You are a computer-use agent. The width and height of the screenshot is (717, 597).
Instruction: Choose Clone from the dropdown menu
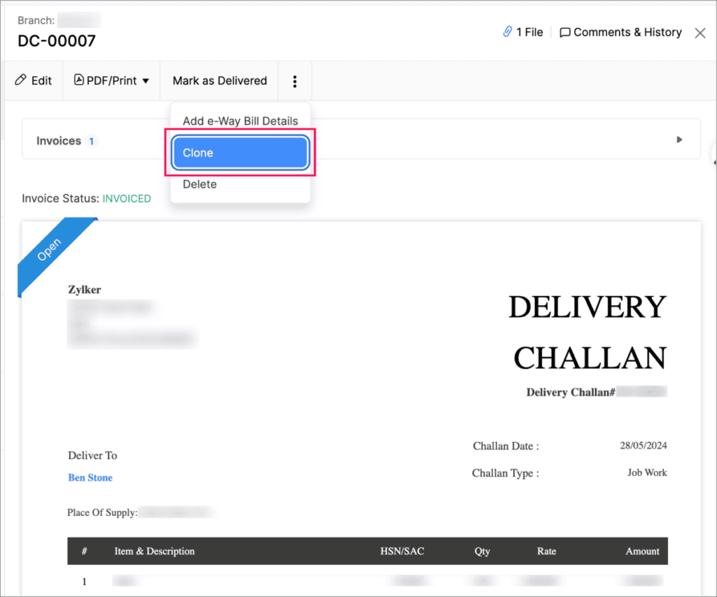240,153
